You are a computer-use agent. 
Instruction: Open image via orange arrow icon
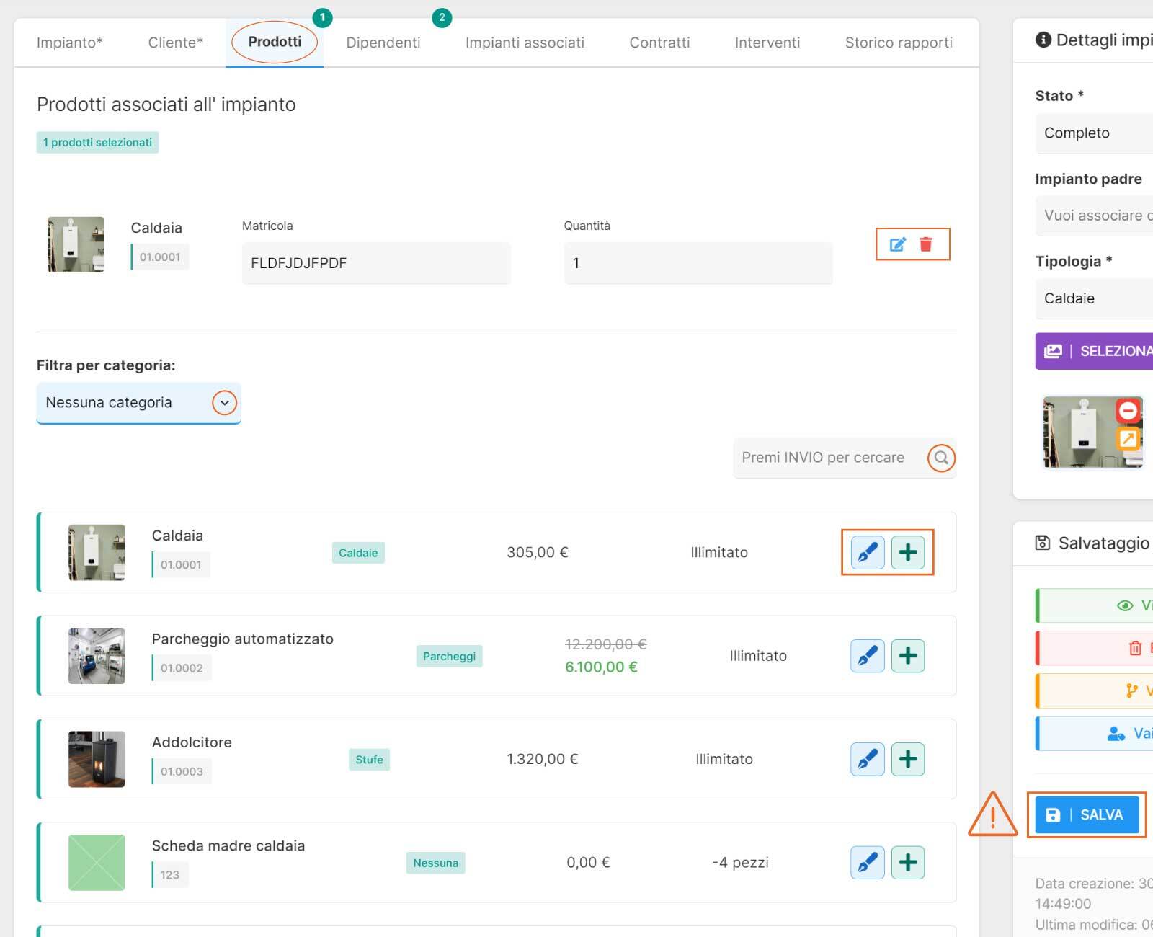tap(1128, 438)
